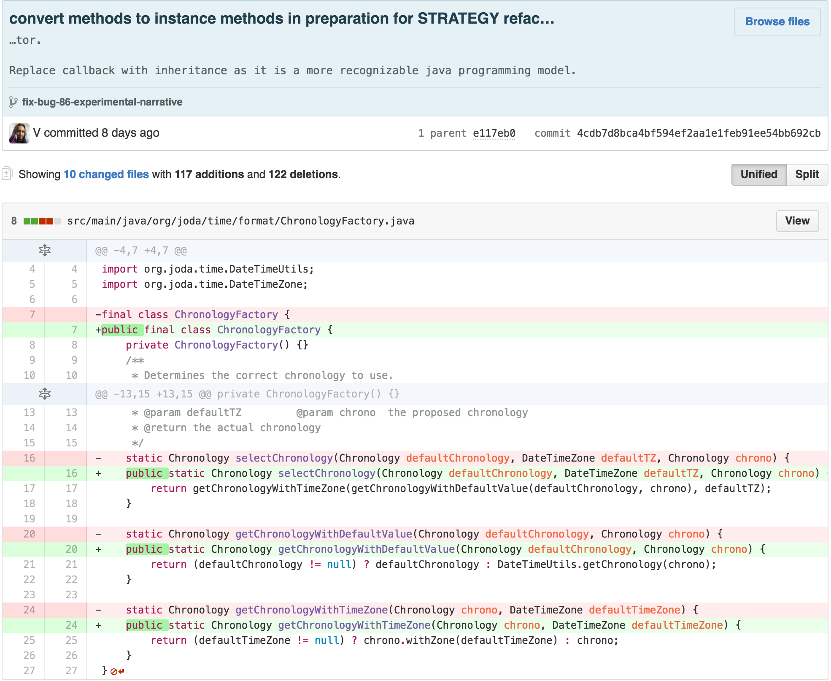Click the comment '* Determines the correct chronology to use.'
This screenshot has height=681, width=831.
(x=262, y=376)
